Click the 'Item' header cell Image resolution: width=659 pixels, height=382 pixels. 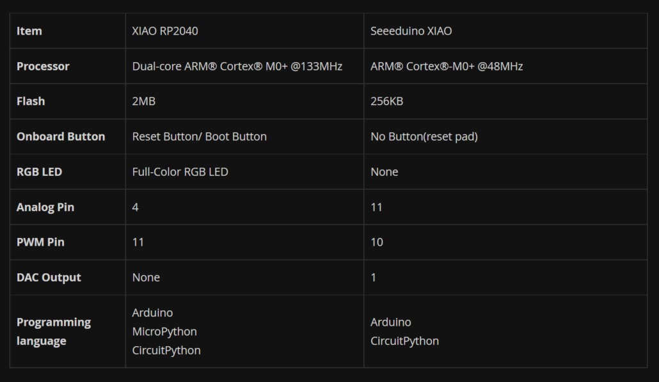point(29,31)
